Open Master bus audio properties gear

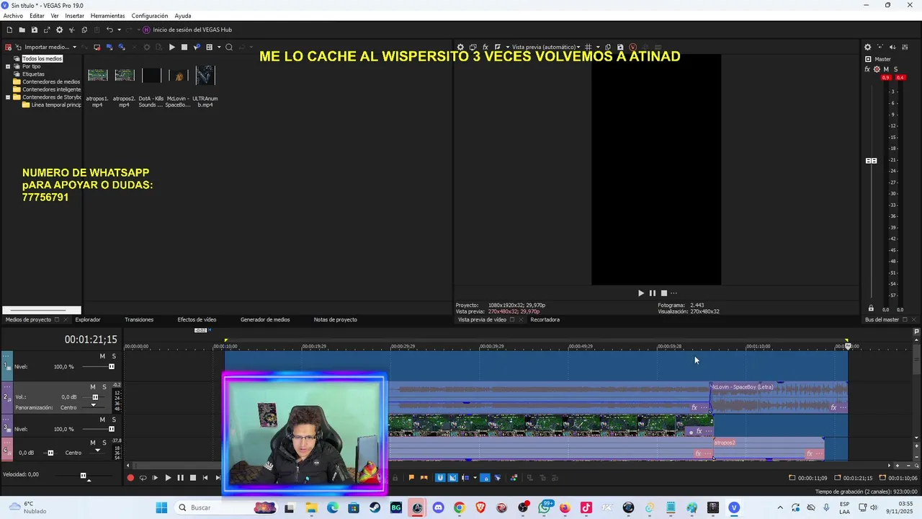(867, 47)
